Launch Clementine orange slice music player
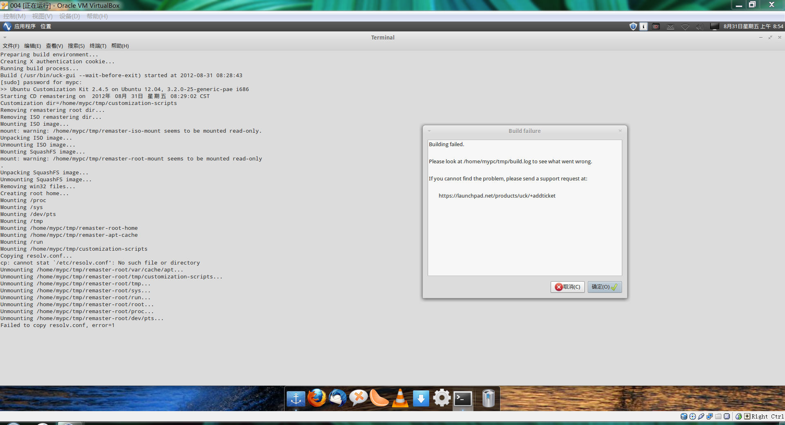The image size is (785, 425). pyautogui.click(x=379, y=398)
